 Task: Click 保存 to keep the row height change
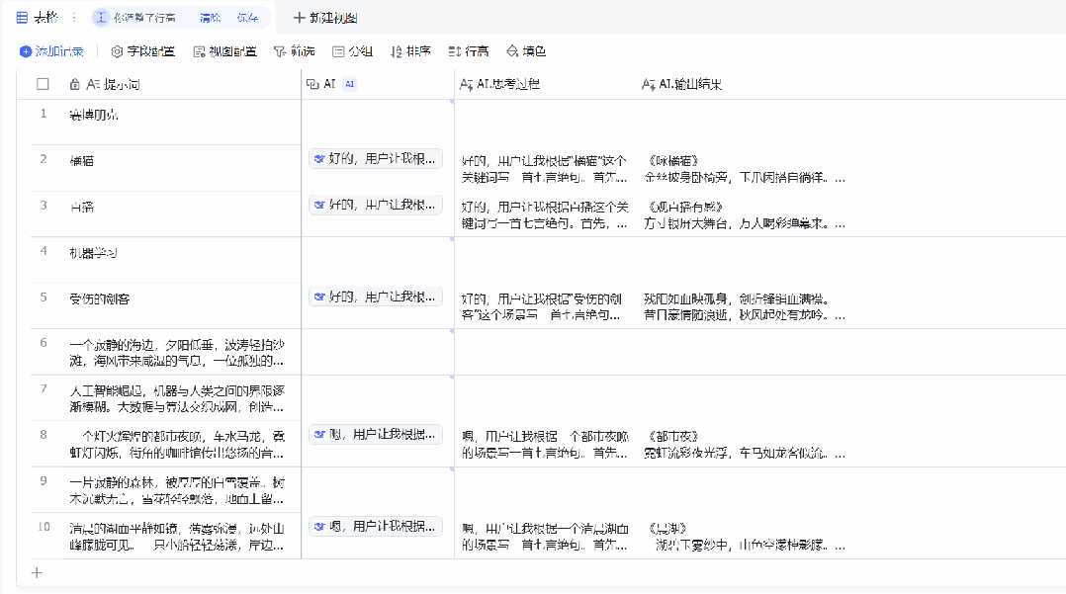pyautogui.click(x=246, y=17)
